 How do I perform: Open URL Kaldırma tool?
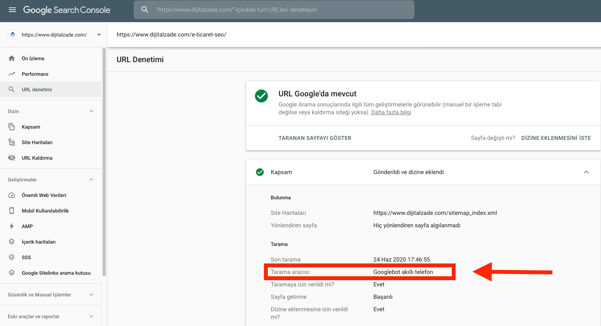pyautogui.click(x=51, y=158)
